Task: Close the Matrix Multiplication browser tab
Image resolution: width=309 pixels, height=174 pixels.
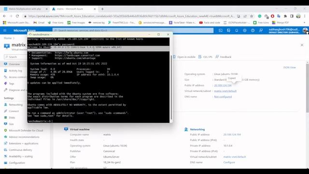Action: click(47, 9)
